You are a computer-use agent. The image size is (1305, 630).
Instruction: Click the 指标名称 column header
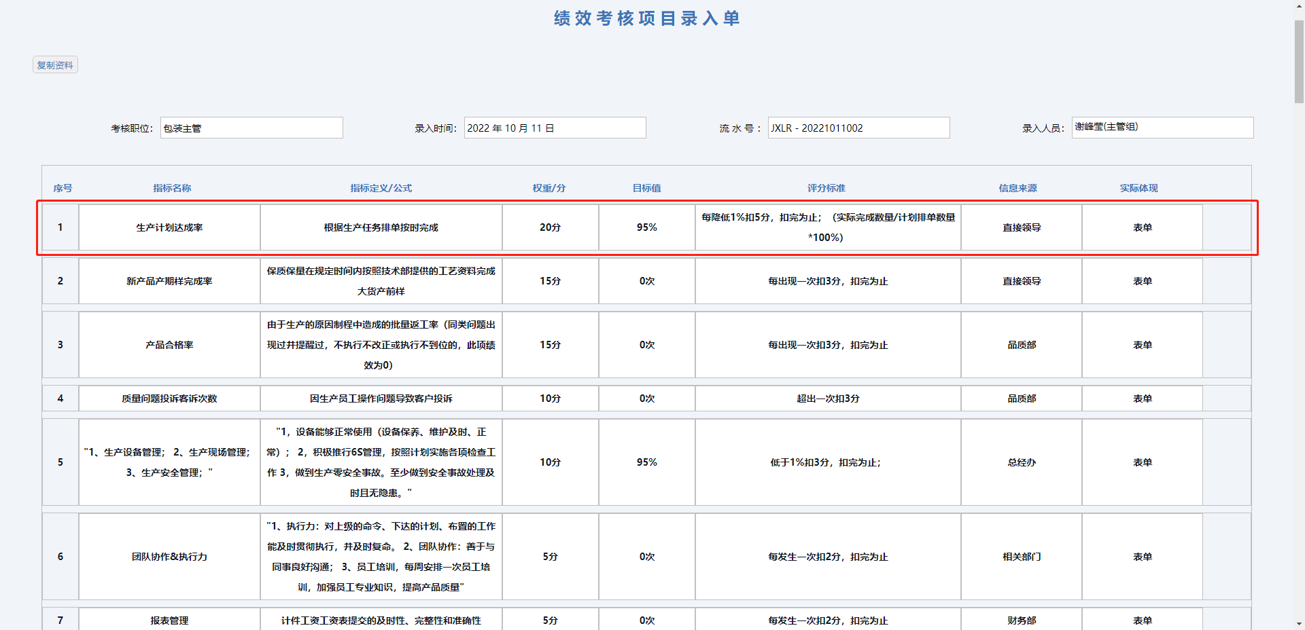click(x=172, y=188)
